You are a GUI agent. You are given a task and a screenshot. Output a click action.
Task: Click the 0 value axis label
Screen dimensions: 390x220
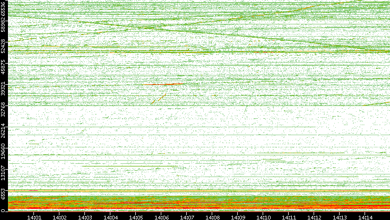[3, 211]
